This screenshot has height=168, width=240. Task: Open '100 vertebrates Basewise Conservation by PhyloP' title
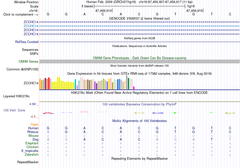tap(139, 104)
